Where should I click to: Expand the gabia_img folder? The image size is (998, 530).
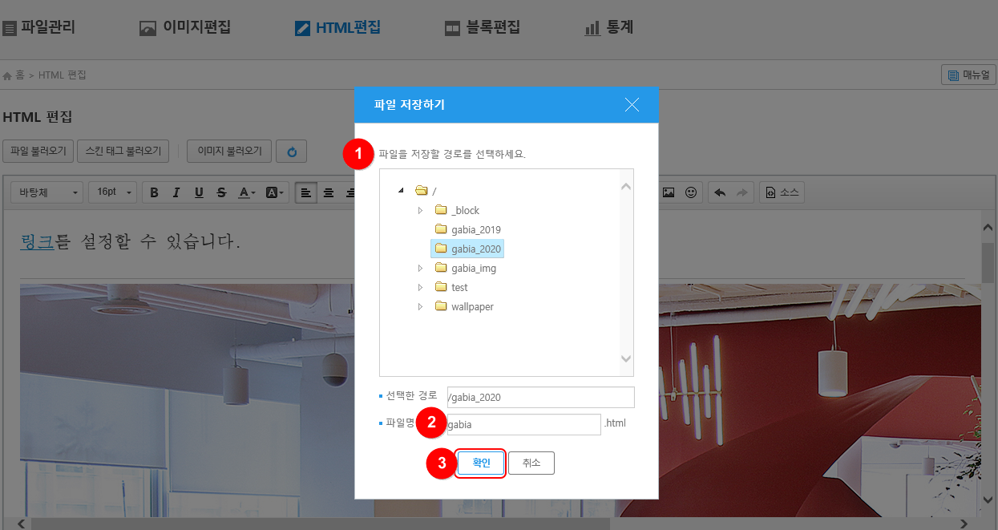420,268
